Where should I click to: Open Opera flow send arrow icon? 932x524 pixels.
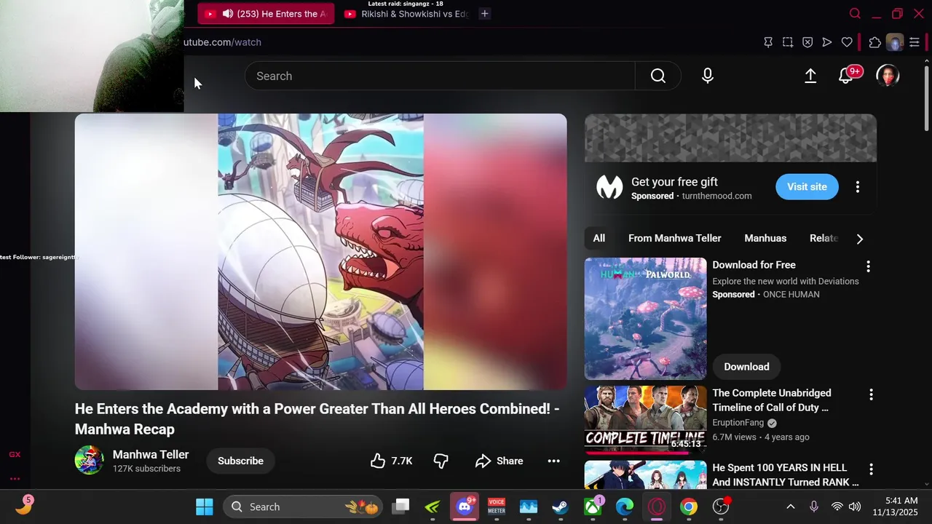tap(827, 42)
